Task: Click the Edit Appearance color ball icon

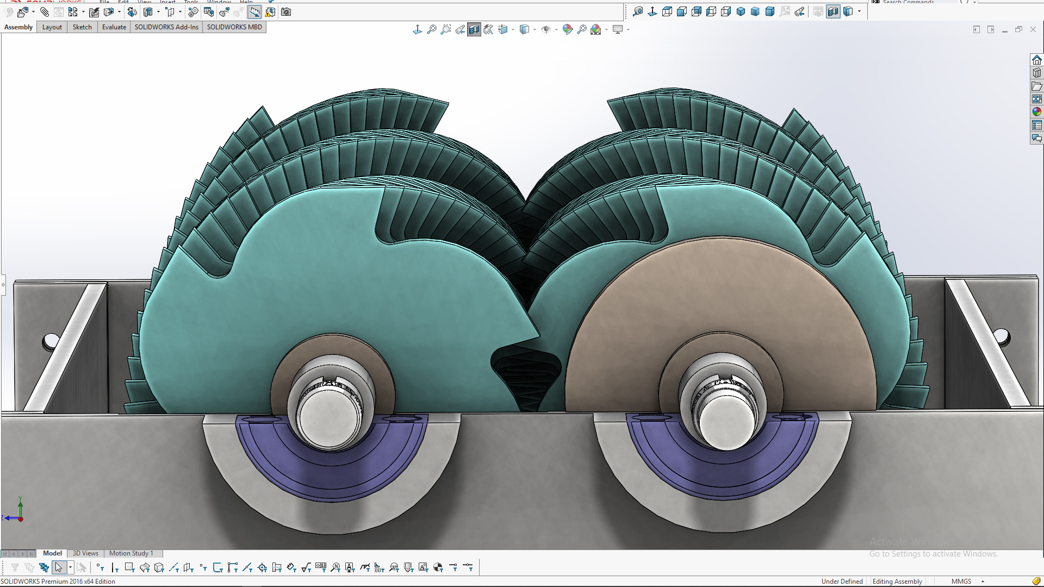Action: (568, 29)
